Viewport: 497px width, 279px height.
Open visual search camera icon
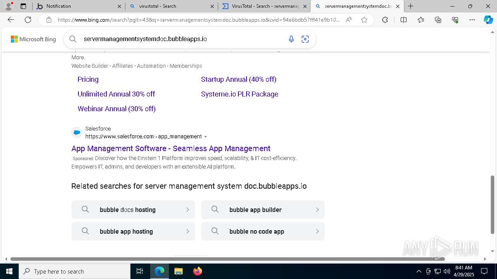point(305,39)
